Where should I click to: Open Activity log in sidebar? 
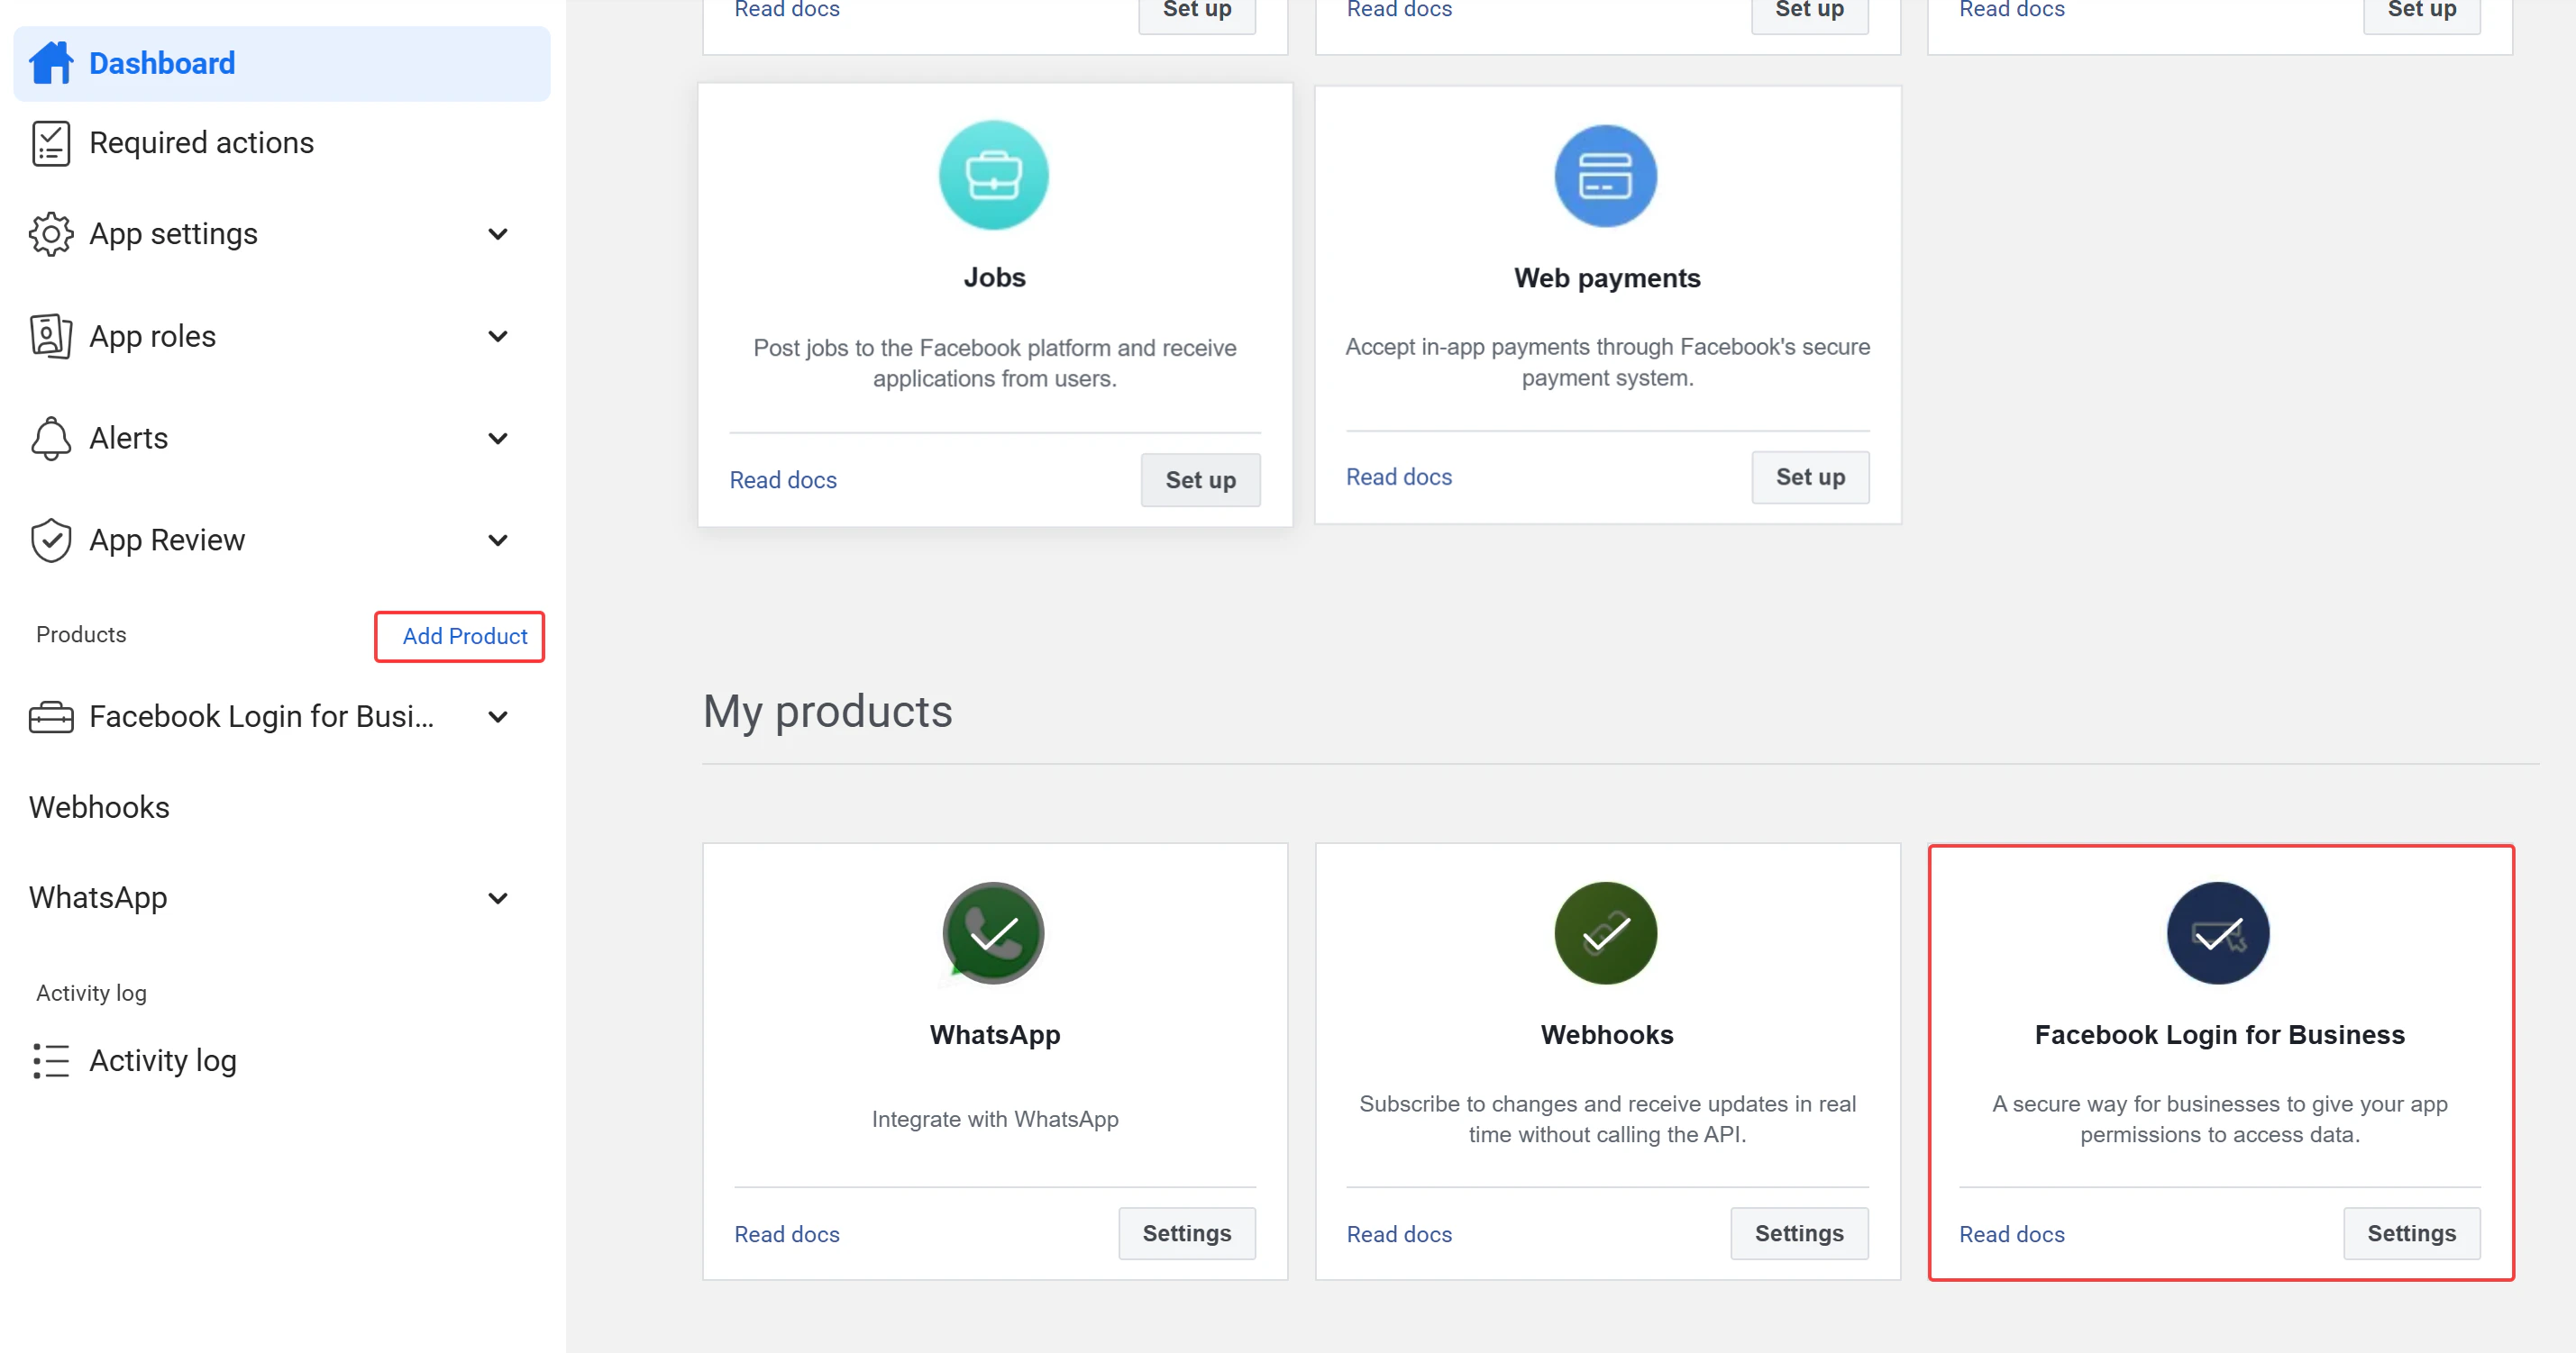(163, 1060)
